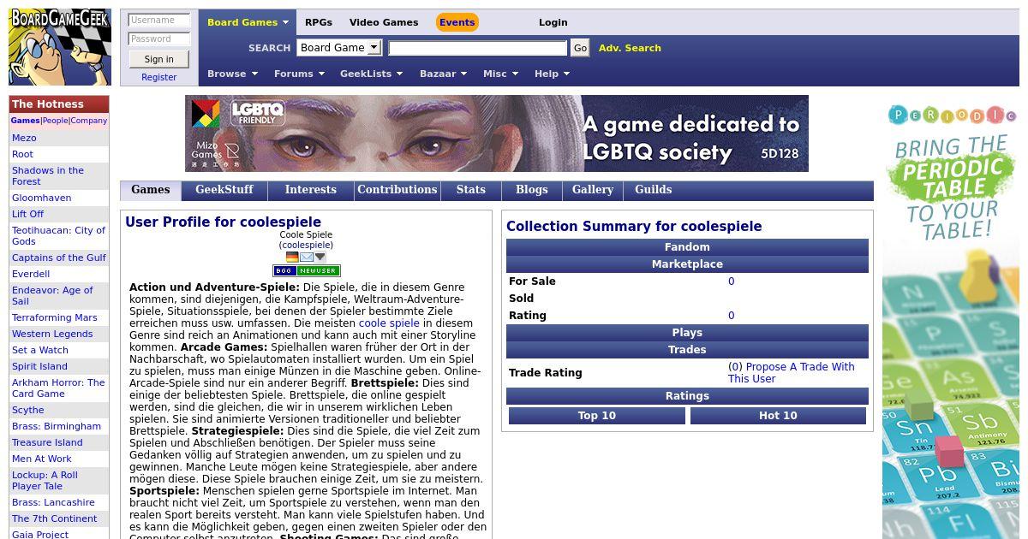Open the Register link

[x=158, y=77]
